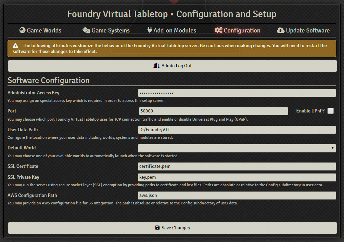Click the AWS Configuration Path field with aws.json
344x242 pixels.
point(237,196)
